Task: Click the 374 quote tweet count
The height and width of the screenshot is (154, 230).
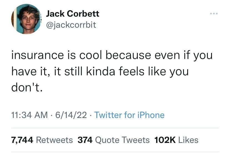Action: (85, 140)
